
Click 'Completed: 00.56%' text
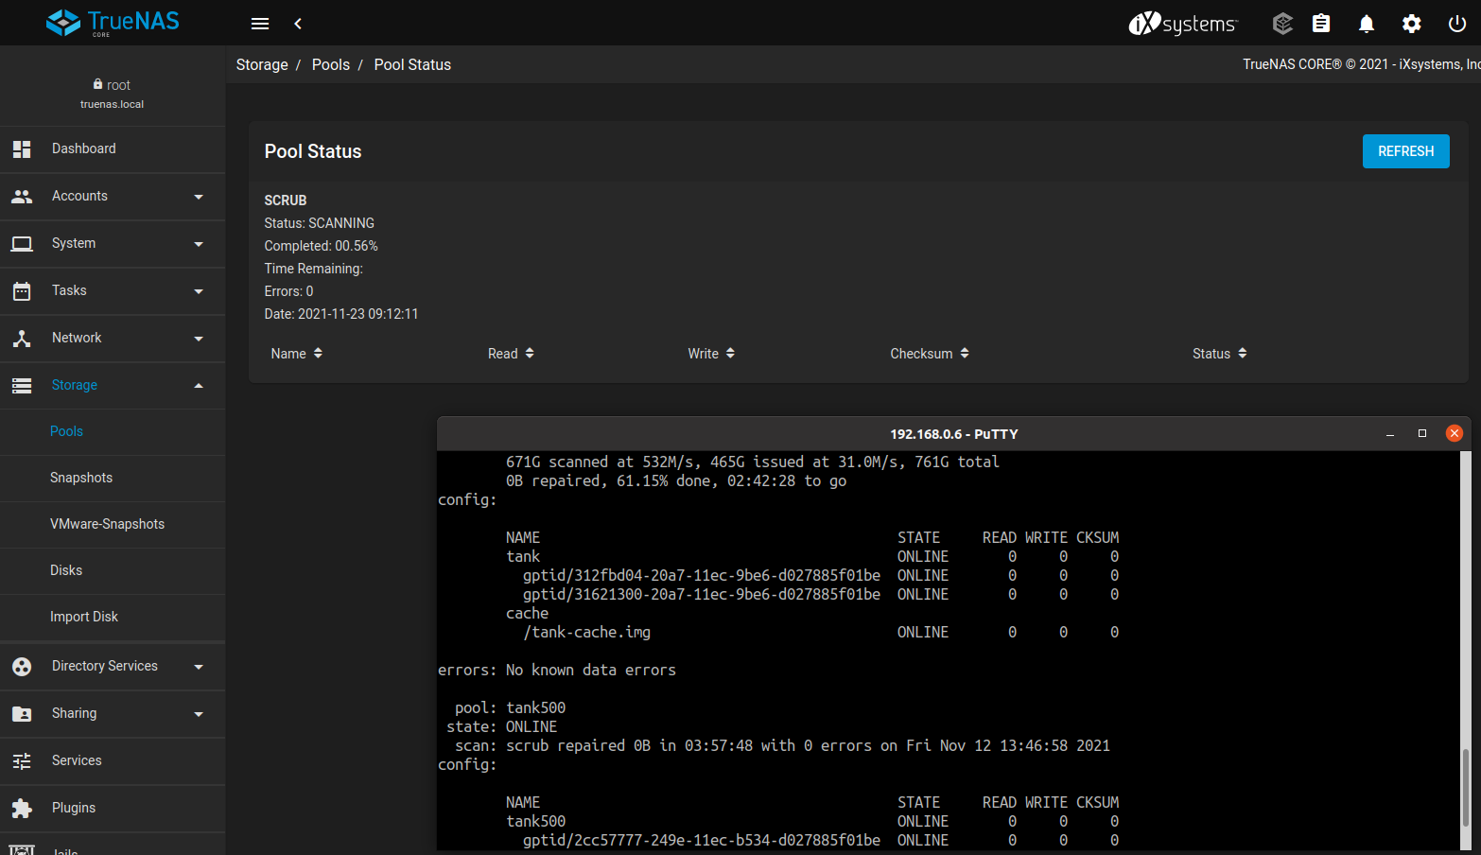click(x=322, y=247)
